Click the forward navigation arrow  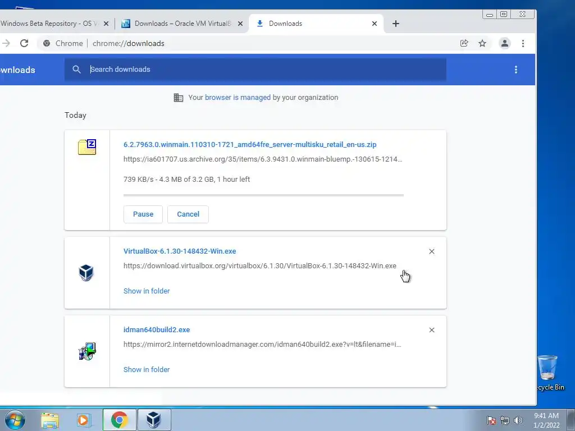pos(6,43)
